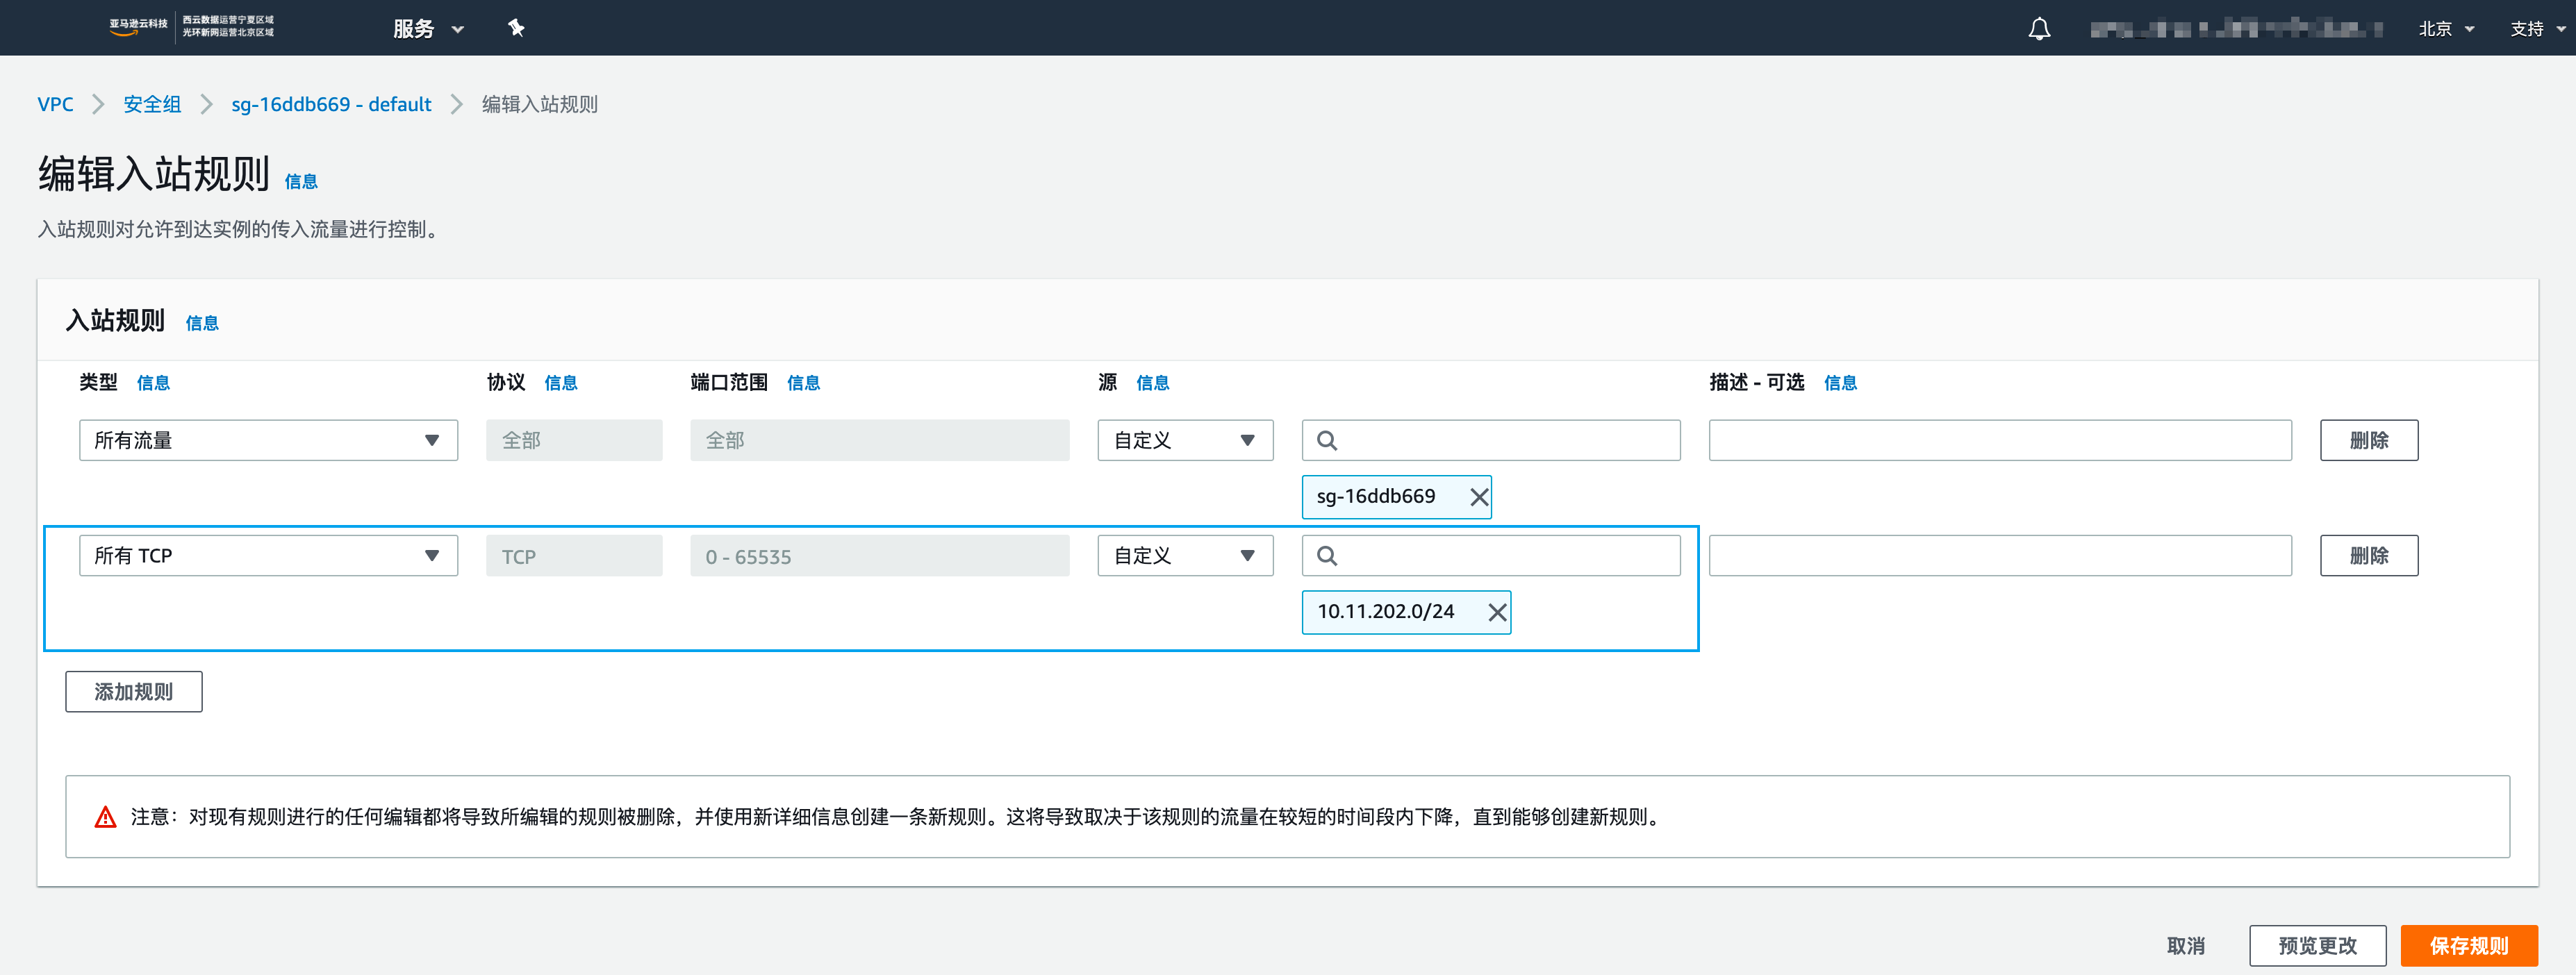Open the VPC breadcrumb link
Screen dimensions: 2576x975
click(x=55, y=104)
